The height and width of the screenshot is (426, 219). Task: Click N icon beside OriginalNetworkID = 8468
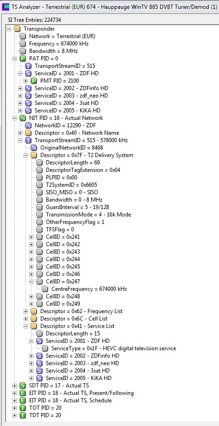34,148
